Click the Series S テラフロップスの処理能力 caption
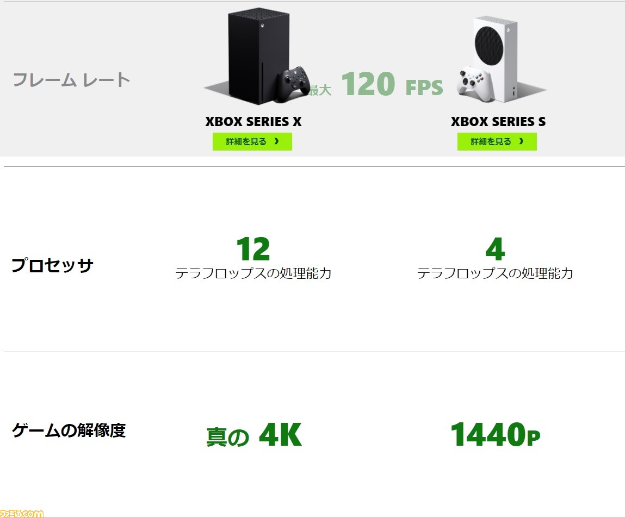 click(x=495, y=273)
